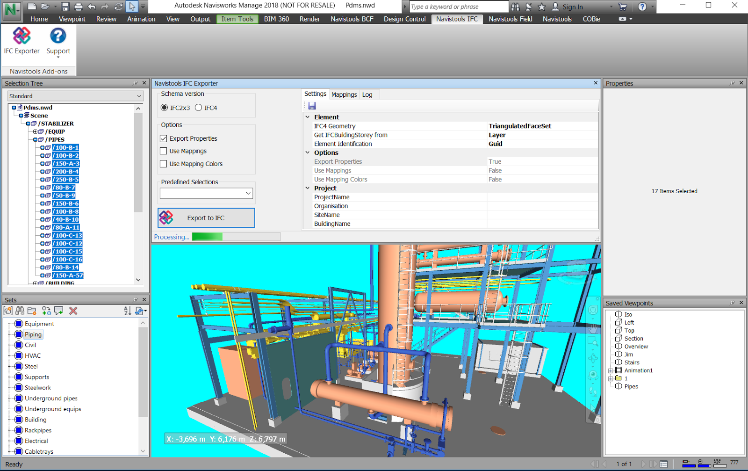Add a comment via the Sets toolbar
This screenshot has width=748, height=471.
(58, 311)
